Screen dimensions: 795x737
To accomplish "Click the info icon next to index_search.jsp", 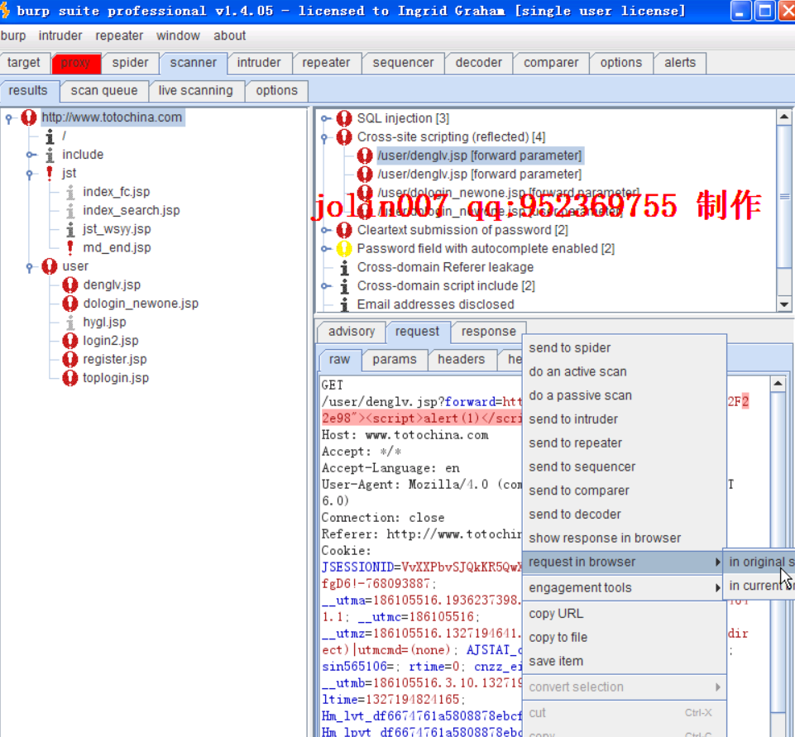I will coord(70,210).
